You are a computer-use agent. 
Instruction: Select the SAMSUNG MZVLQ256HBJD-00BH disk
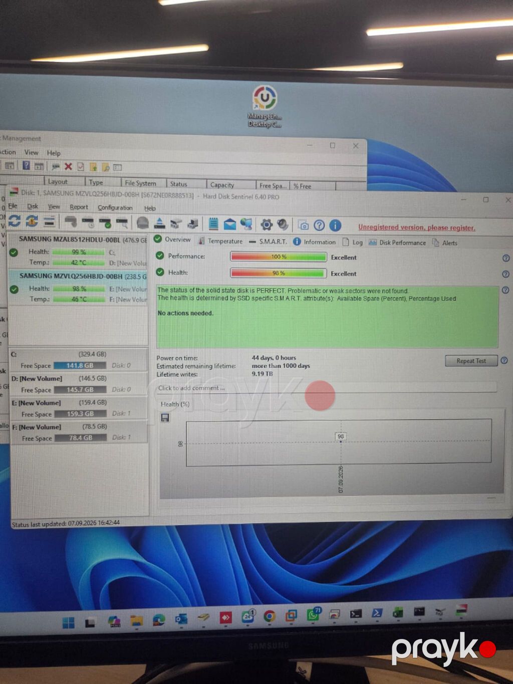point(78,288)
